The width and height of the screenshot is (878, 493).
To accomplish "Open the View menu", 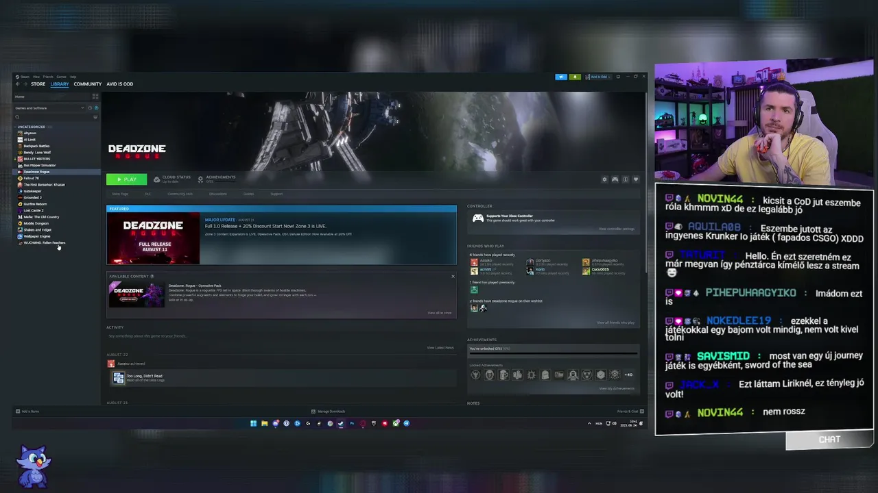I will [36, 77].
